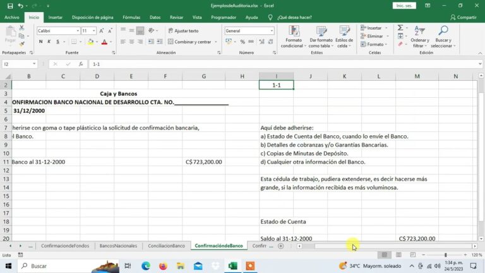Align text to the left
The image size is (485, 273).
[123, 42]
